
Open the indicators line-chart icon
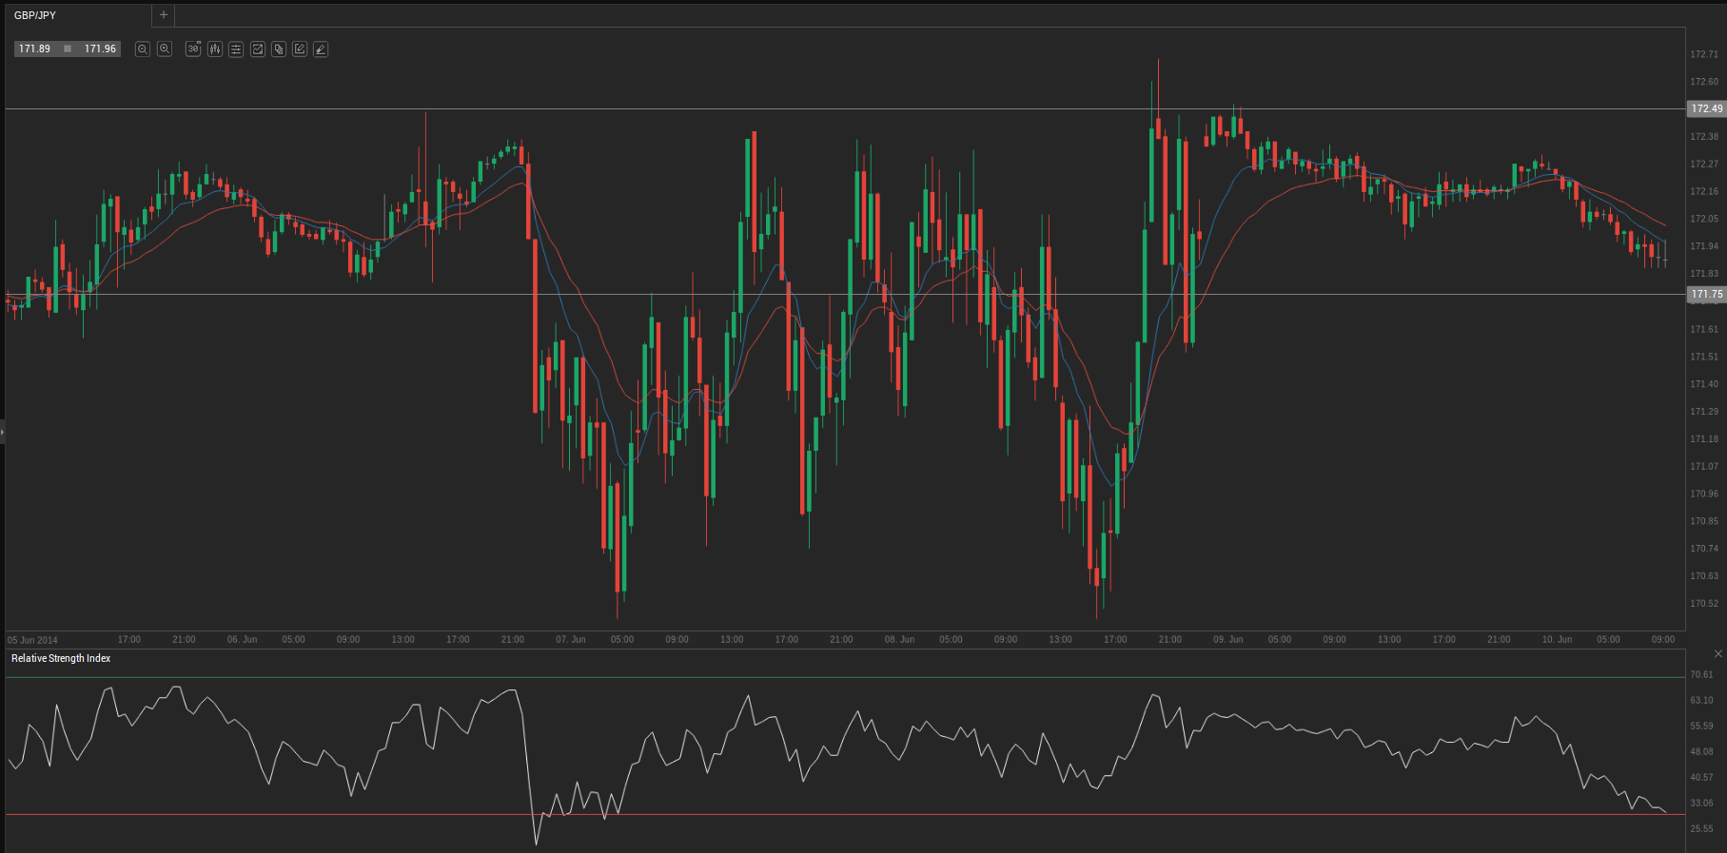[x=257, y=49]
